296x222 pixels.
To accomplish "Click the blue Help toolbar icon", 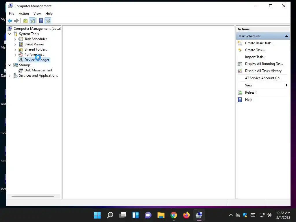I will tap(41, 21).
